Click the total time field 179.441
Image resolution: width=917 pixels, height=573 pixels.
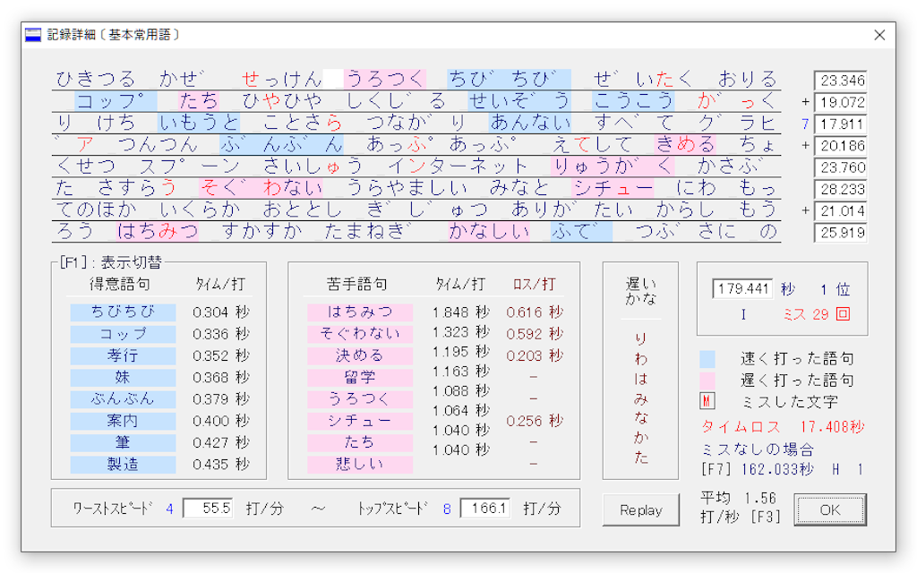click(742, 289)
